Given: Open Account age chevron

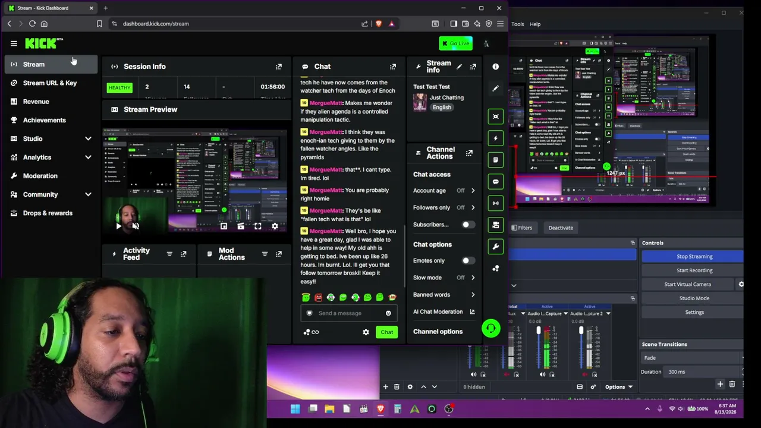Looking at the screenshot, I should tap(473, 191).
